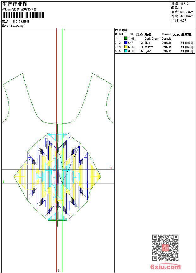Click the Blue color swatch
Image resolution: width=196 pixels, height=273 pixels.
coord(126,42)
